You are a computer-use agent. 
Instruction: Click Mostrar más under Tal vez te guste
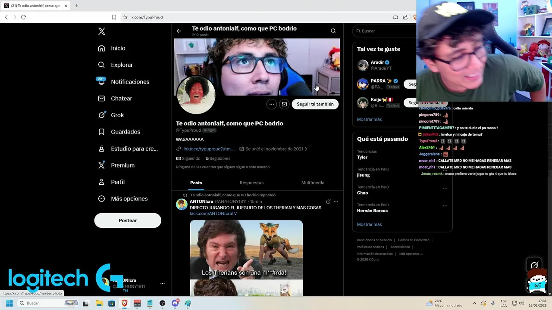(369, 119)
